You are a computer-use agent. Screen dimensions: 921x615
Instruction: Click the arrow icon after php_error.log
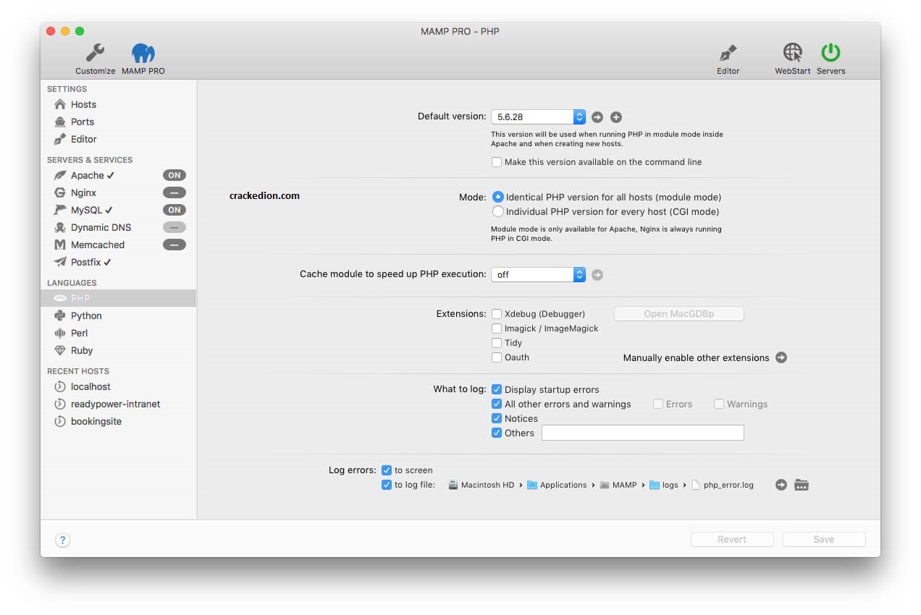[x=781, y=485]
